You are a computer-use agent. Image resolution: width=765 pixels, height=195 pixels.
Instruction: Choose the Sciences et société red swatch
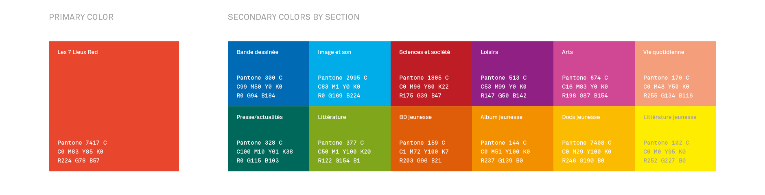click(x=431, y=65)
